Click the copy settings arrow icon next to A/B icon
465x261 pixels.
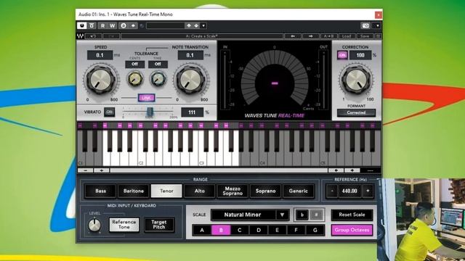point(133,26)
